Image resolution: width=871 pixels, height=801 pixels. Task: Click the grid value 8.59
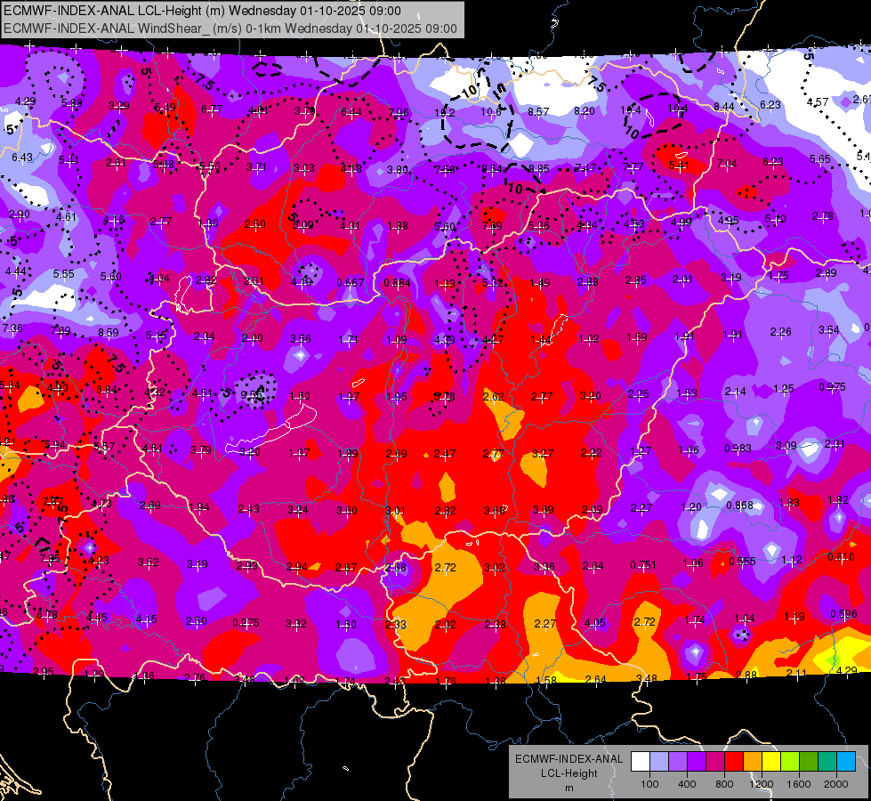coord(109,332)
